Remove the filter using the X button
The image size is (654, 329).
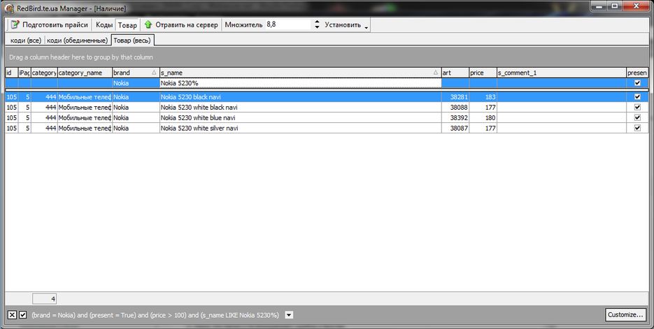[x=12, y=315]
